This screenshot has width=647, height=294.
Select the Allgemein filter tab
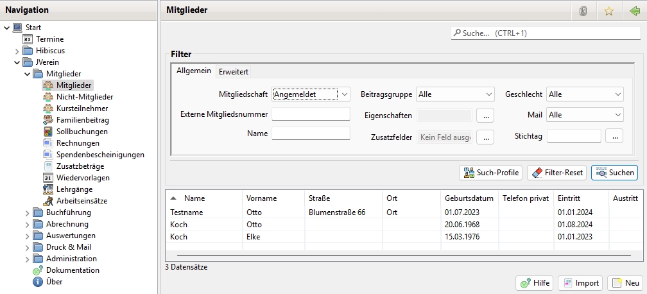pos(194,71)
